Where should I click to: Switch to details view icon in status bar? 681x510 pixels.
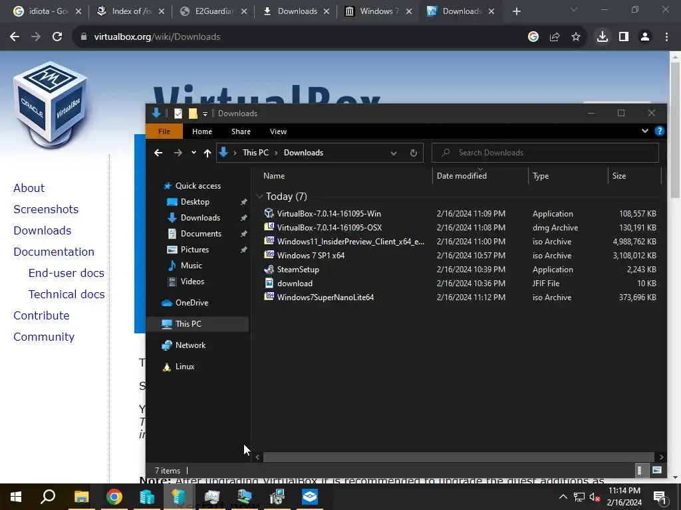tap(639, 470)
